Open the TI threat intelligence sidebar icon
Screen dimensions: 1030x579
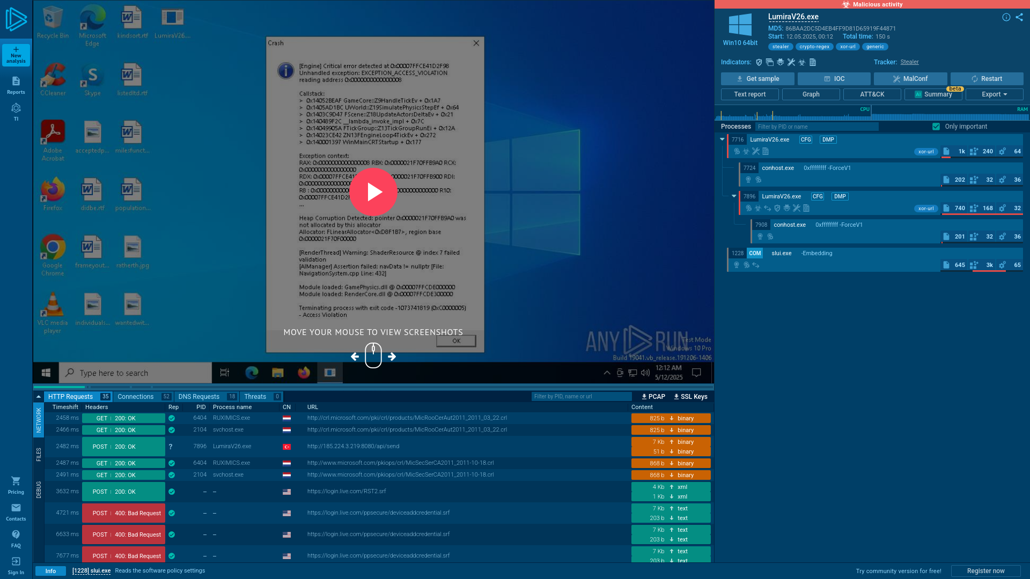pyautogui.click(x=16, y=112)
